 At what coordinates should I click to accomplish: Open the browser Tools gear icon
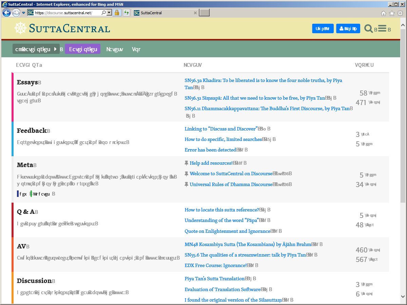pyautogui.click(x=400, y=13)
